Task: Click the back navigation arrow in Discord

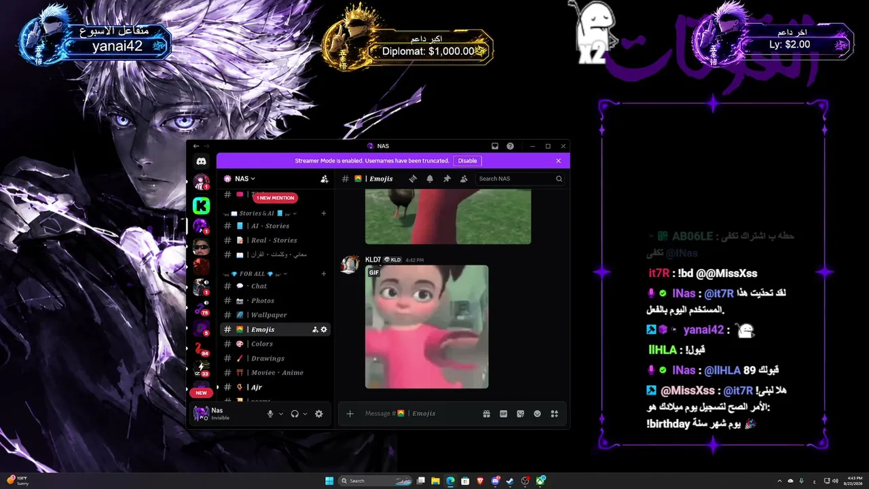Action: click(x=196, y=146)
